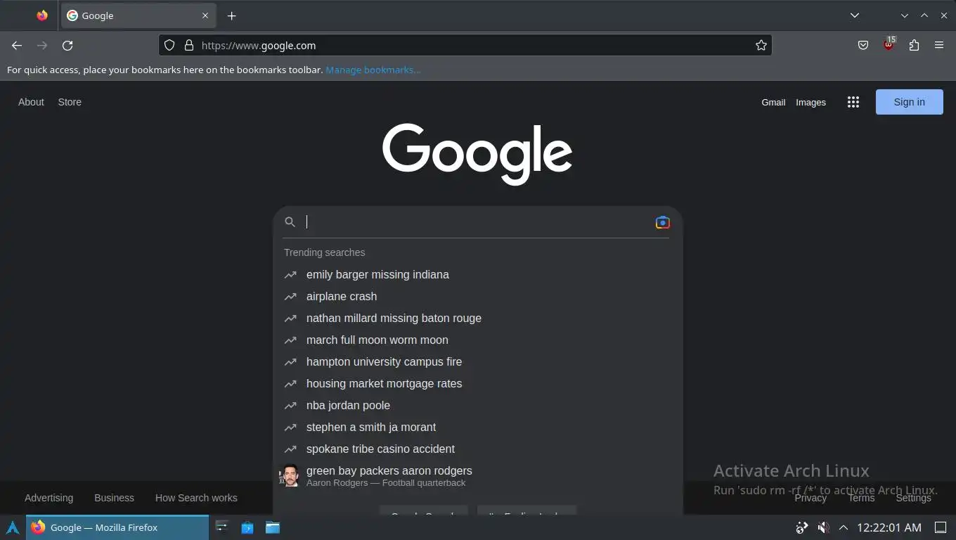Launch the Discover software store icon
This screenshot has height=540, width=956.
(247, 527)
